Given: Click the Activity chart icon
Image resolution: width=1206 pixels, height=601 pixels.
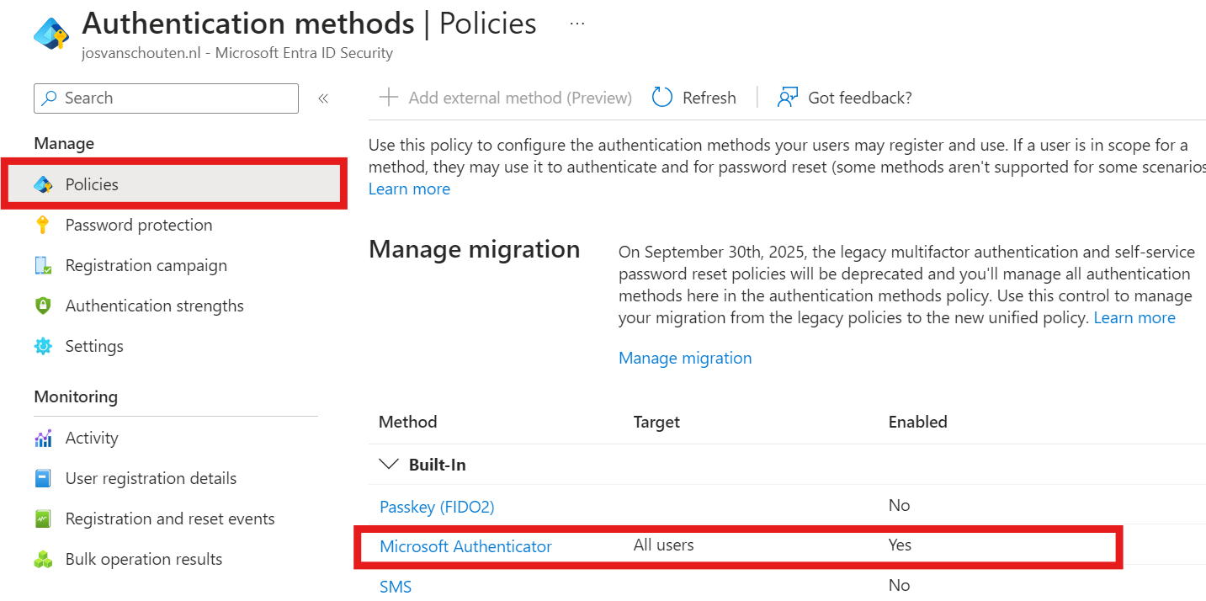Looking at the screenshot, I should (x=43, y=438).
